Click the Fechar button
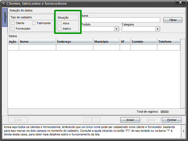 click(x=172, y=120)
